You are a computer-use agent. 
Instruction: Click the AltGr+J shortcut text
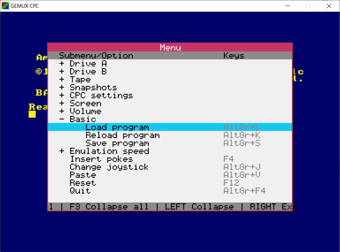tap(242, 167)
